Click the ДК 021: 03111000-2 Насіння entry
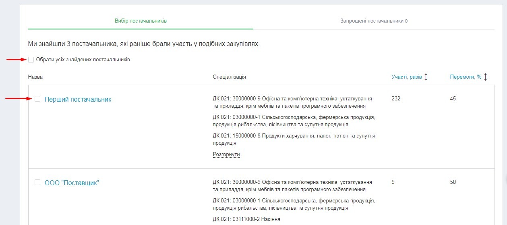507x225 pixels. tap(246, 219)
